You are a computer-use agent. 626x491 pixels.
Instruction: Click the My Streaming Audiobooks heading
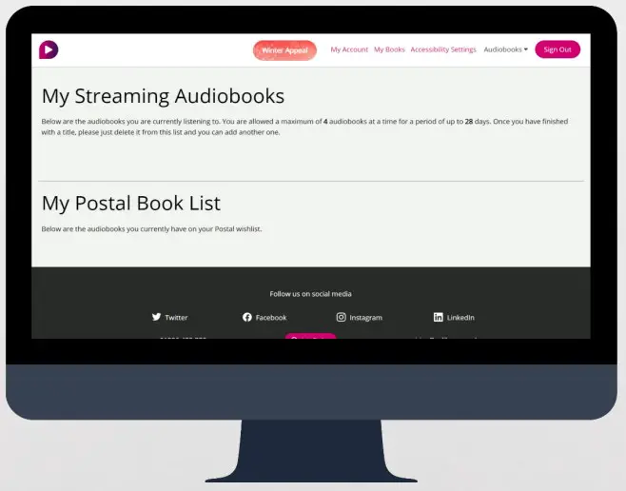[x=163, y=96]
